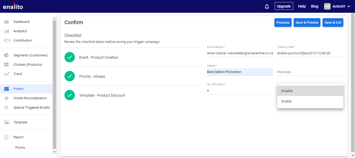
Task: Open the Template menu item
Action: 20,122
